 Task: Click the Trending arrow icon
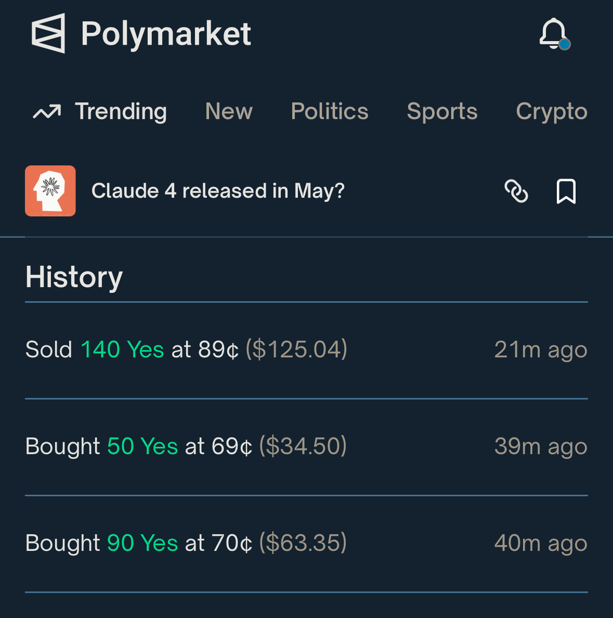(x=47, y=111)
